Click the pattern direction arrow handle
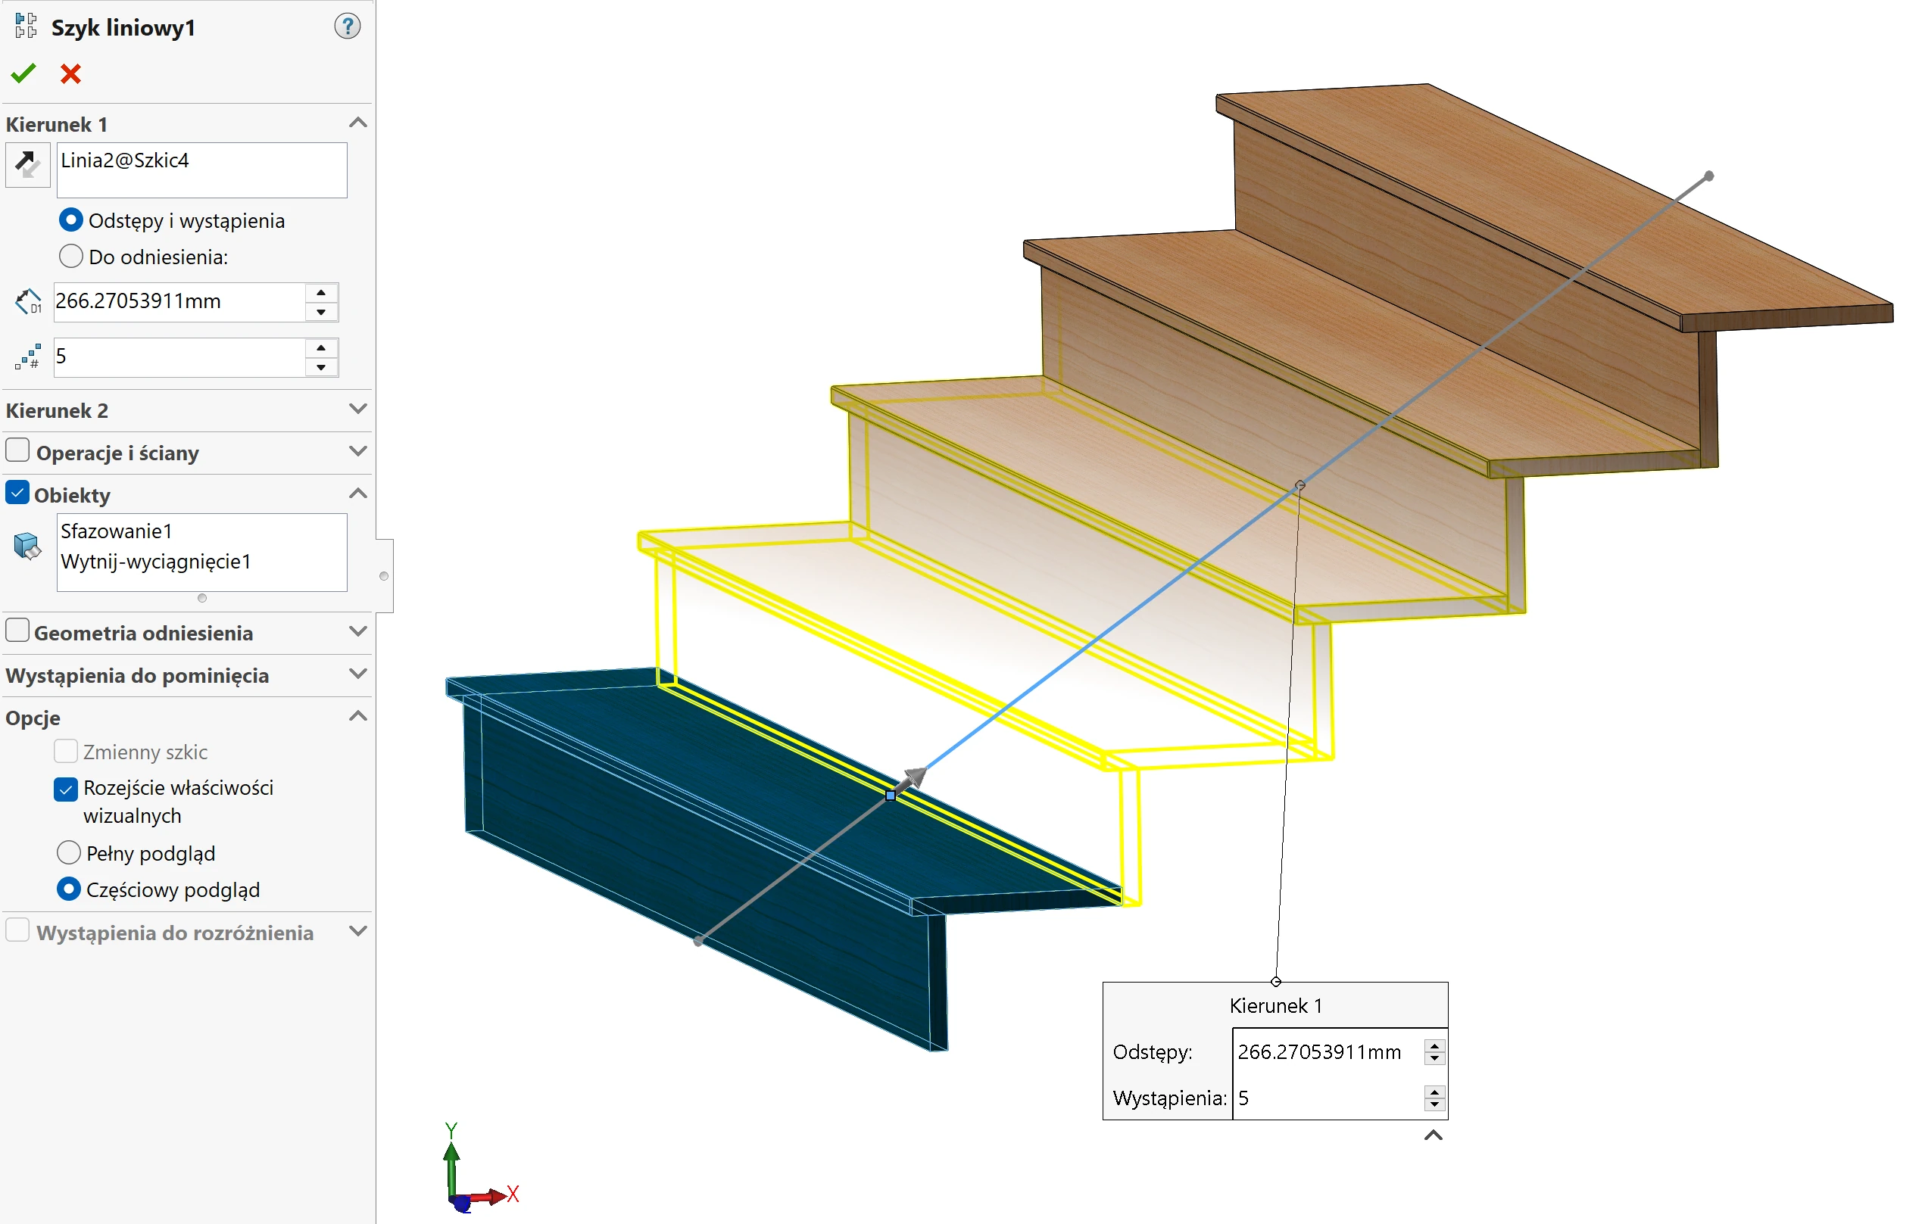This screenshot has height=1224, width=1925. point(911,780)
